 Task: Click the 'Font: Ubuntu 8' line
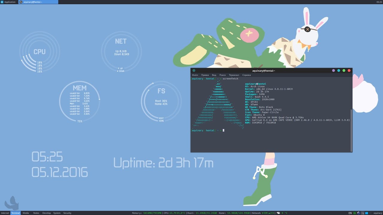tap(255, 115)
